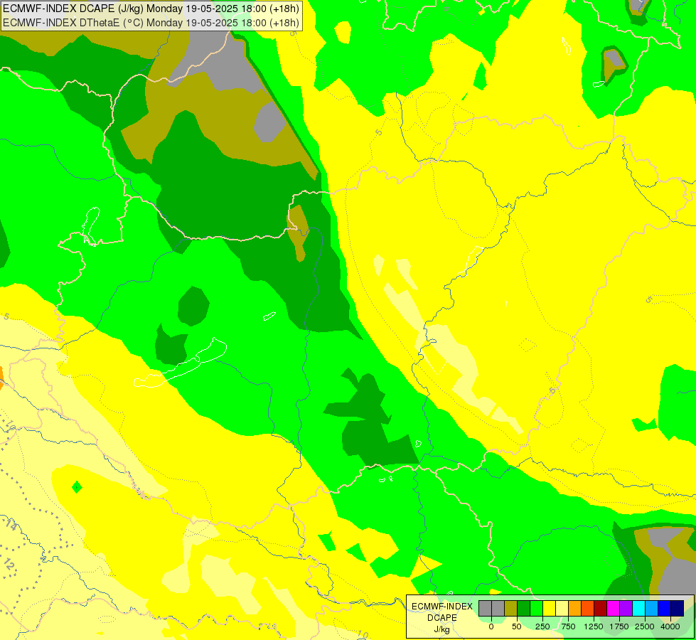Viewport: 696px width, 640px height.
Task: Click the DCAPE word in the legend
Action: coord(442,618)
